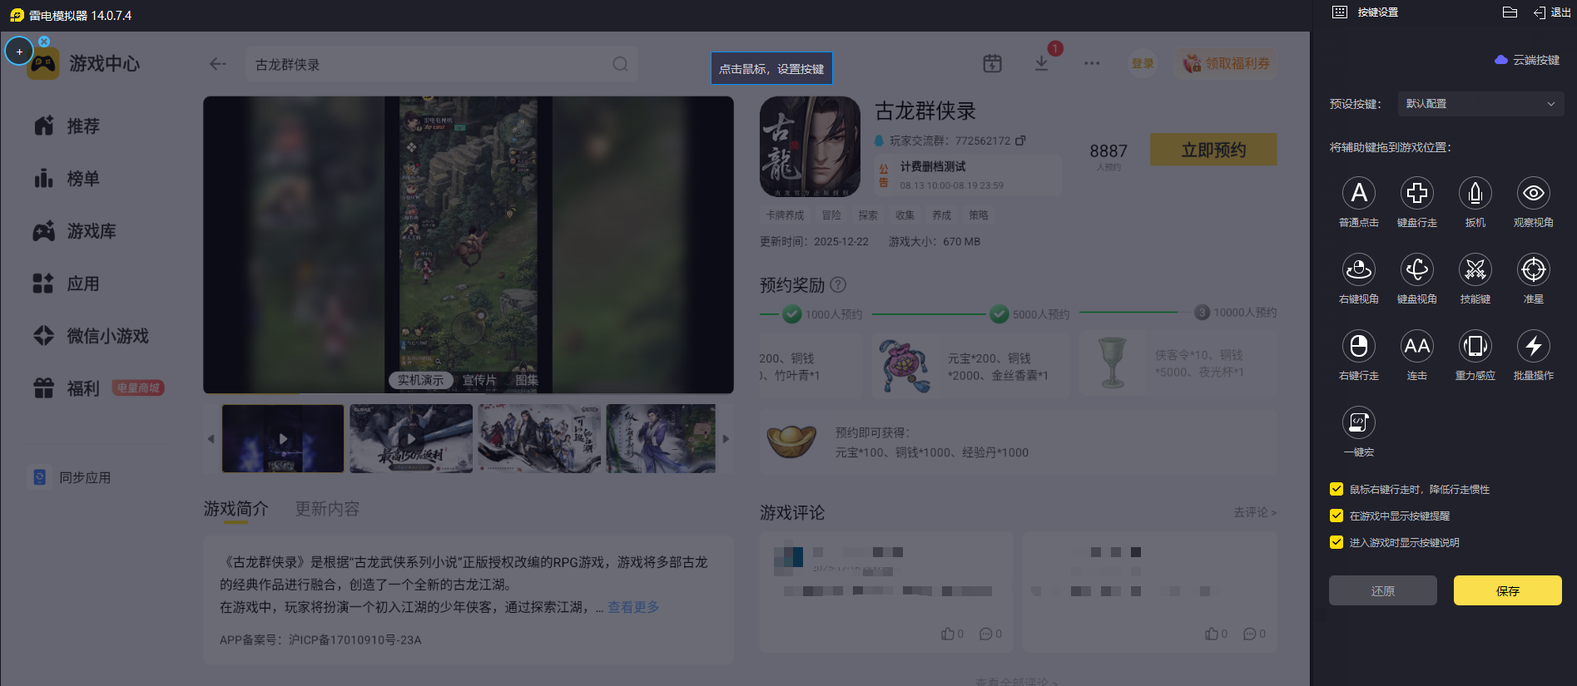The height and width of the screenshot is (686, 1577).
Task: Pick the 键盘行走 D-pad tool
Action: click(1417, 193)
